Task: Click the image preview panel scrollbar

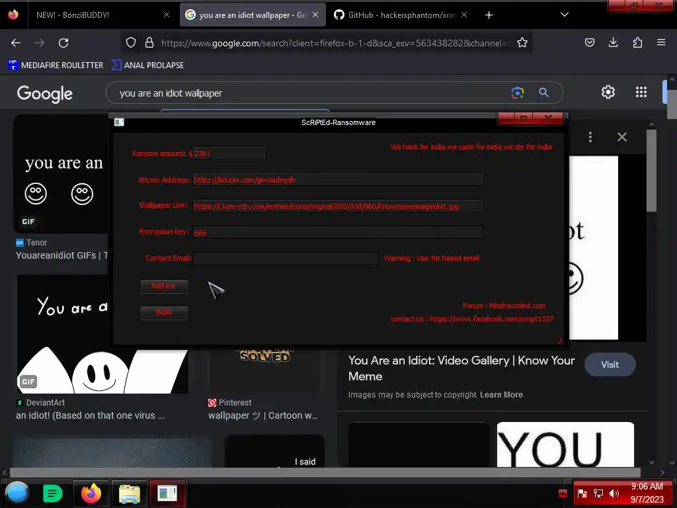Action: [x=651, y=171]
